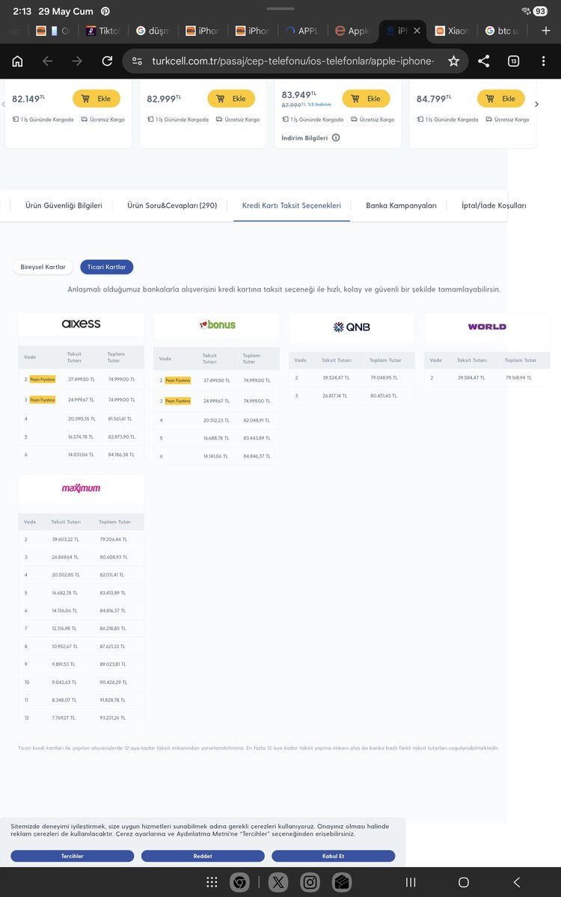561x897 pixels.
Task: Reject cookies with Reddet button
Action: click(203, 856)
